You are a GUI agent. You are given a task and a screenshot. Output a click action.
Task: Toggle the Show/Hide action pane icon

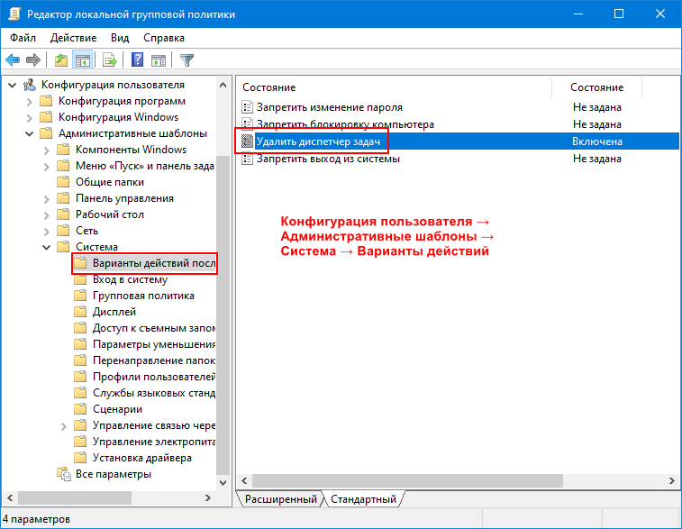(x=159, y=60)
